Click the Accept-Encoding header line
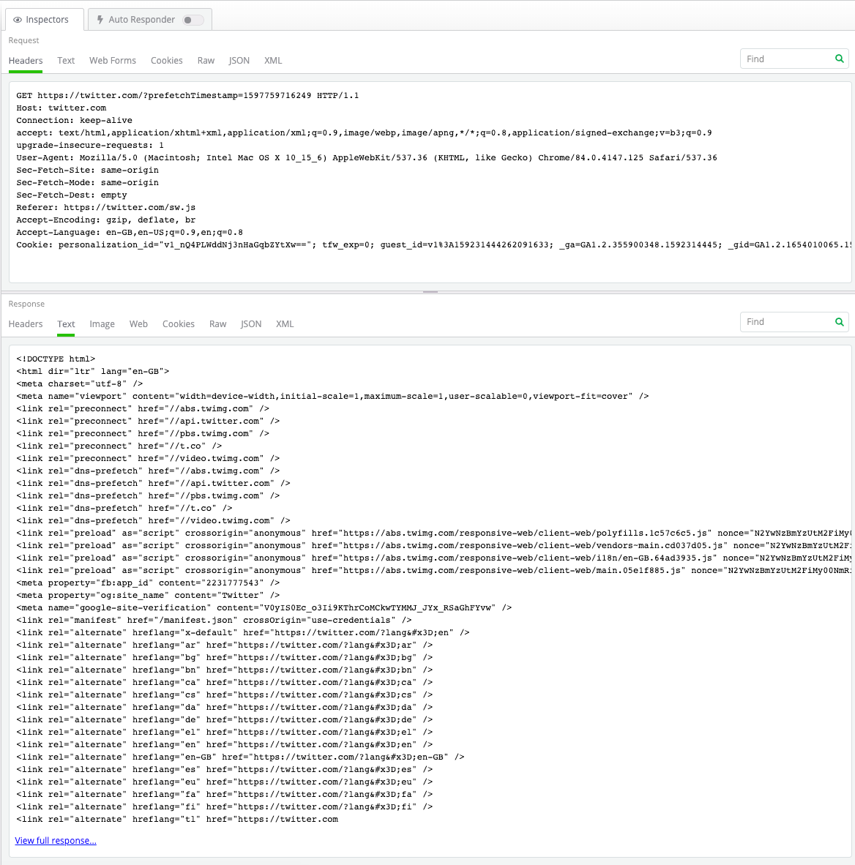 coord(106,220)
